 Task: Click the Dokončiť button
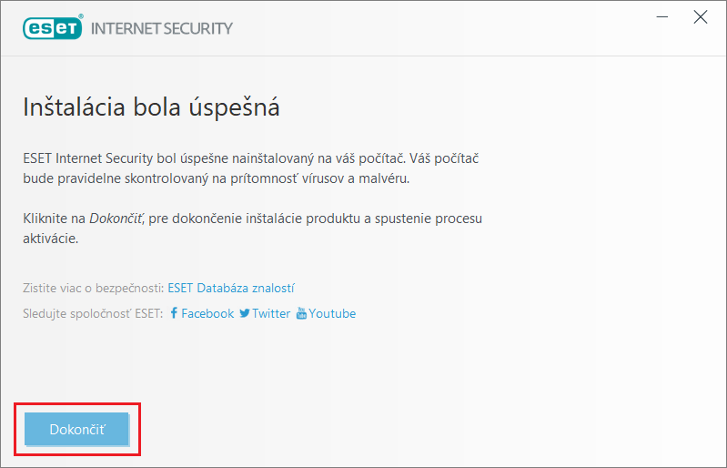click(77, 430)
